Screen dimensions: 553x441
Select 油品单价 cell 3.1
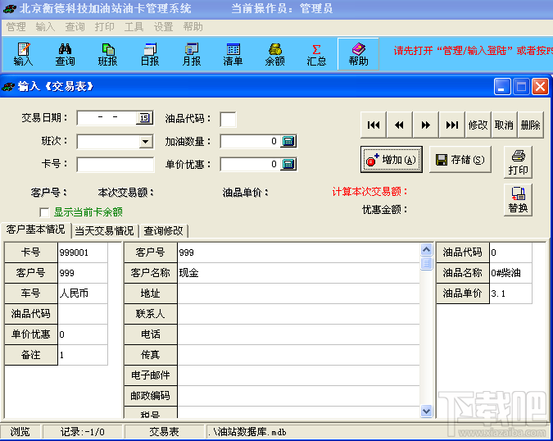(510, 293)
